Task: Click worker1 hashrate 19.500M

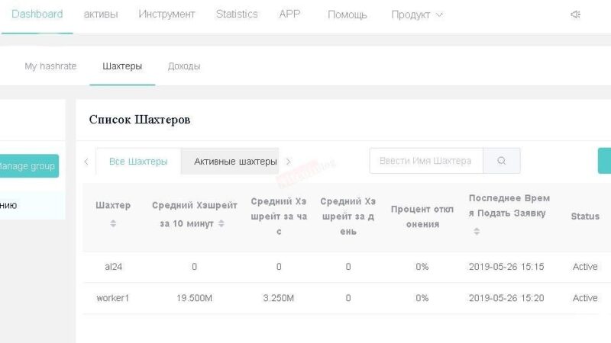Action: click(194, 298)
